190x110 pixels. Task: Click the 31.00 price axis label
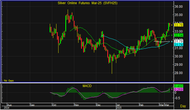[178, 48]
